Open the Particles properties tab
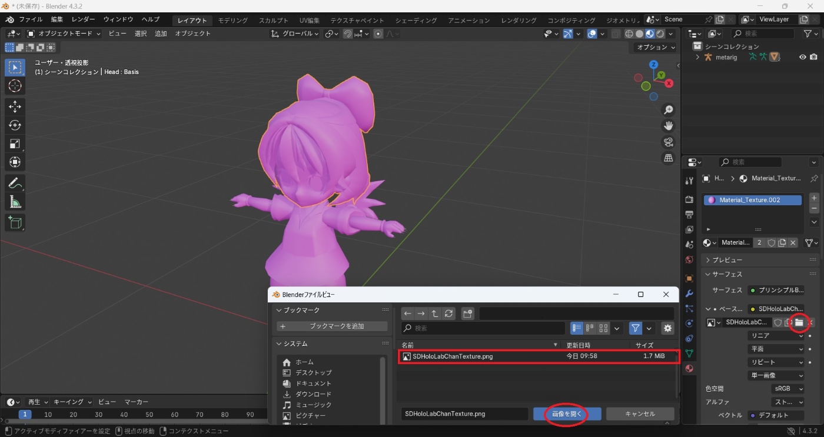Screen dimensions: 824x437 coord(689,308)
